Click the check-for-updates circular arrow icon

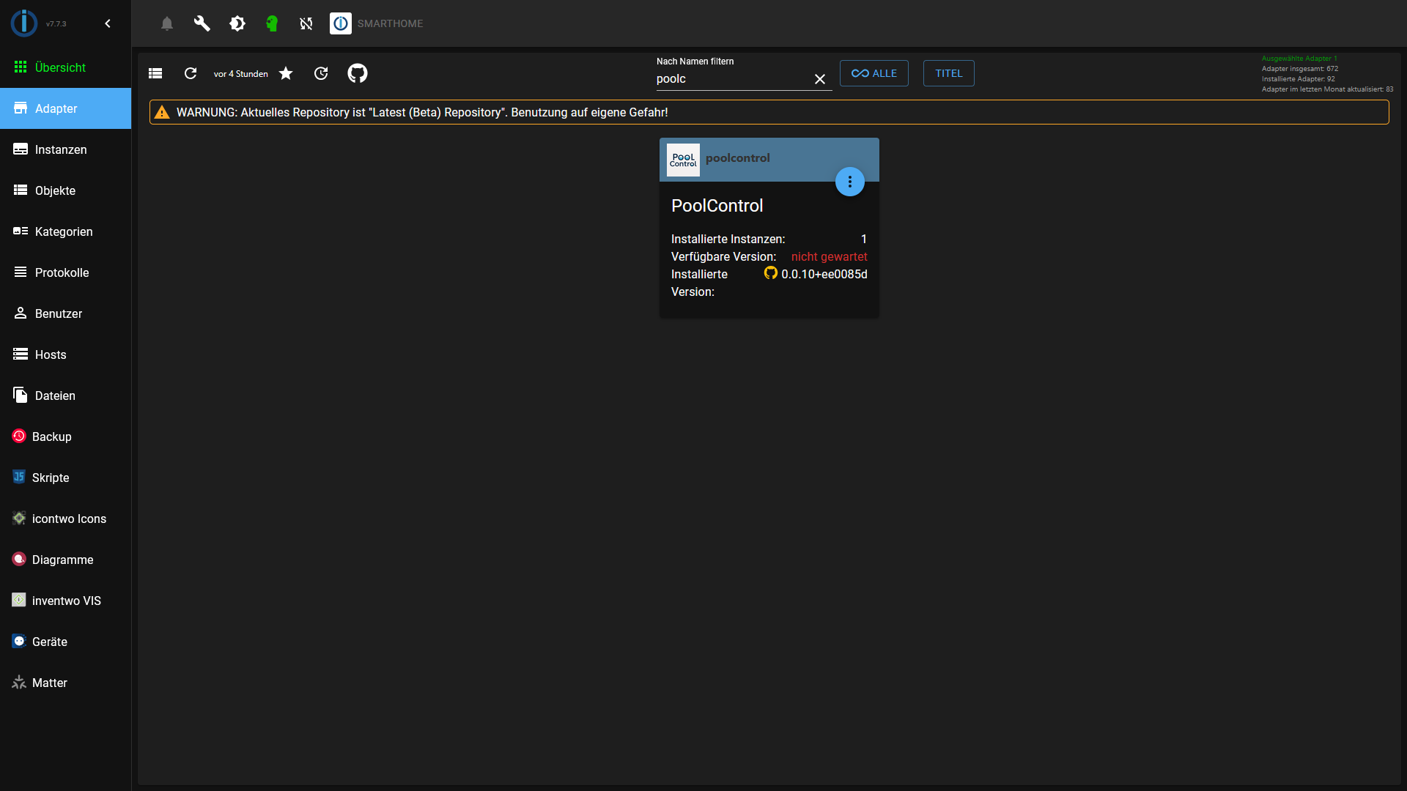click(x=321, y=73)
